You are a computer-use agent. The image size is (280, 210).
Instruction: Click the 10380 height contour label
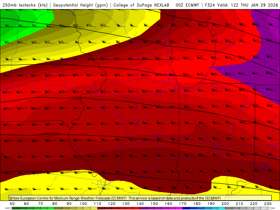pos(55,134)
